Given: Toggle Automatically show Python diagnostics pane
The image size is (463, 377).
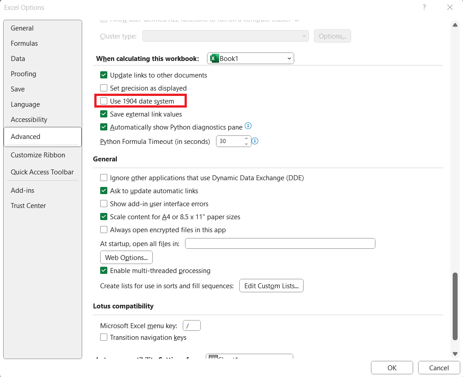Looking at the screenshot, I should coord(104,127).
